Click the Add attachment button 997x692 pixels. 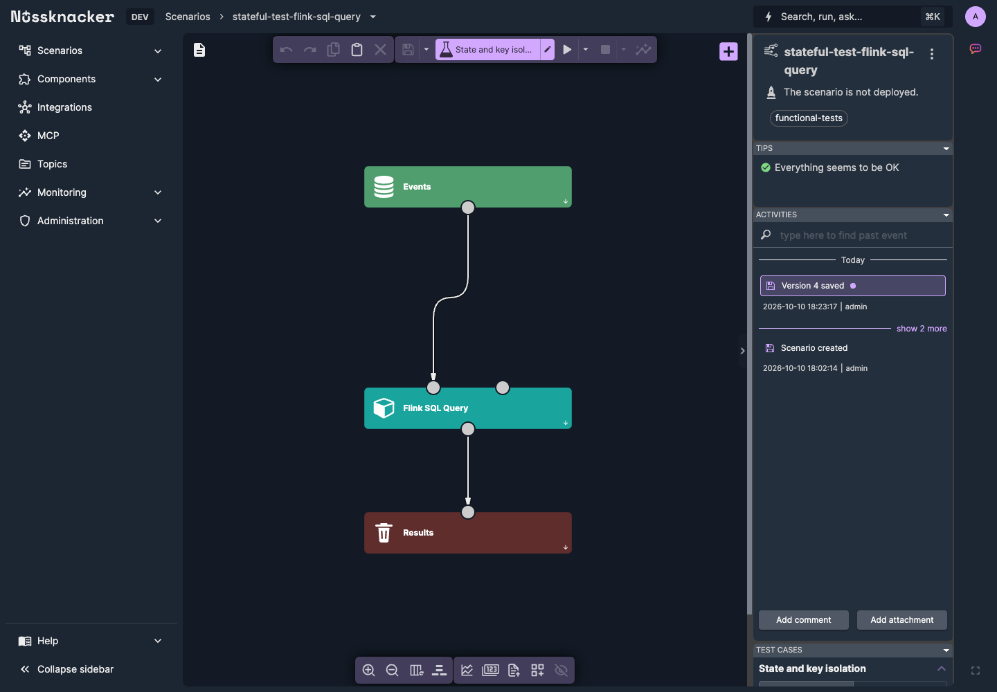coord(902,620)
